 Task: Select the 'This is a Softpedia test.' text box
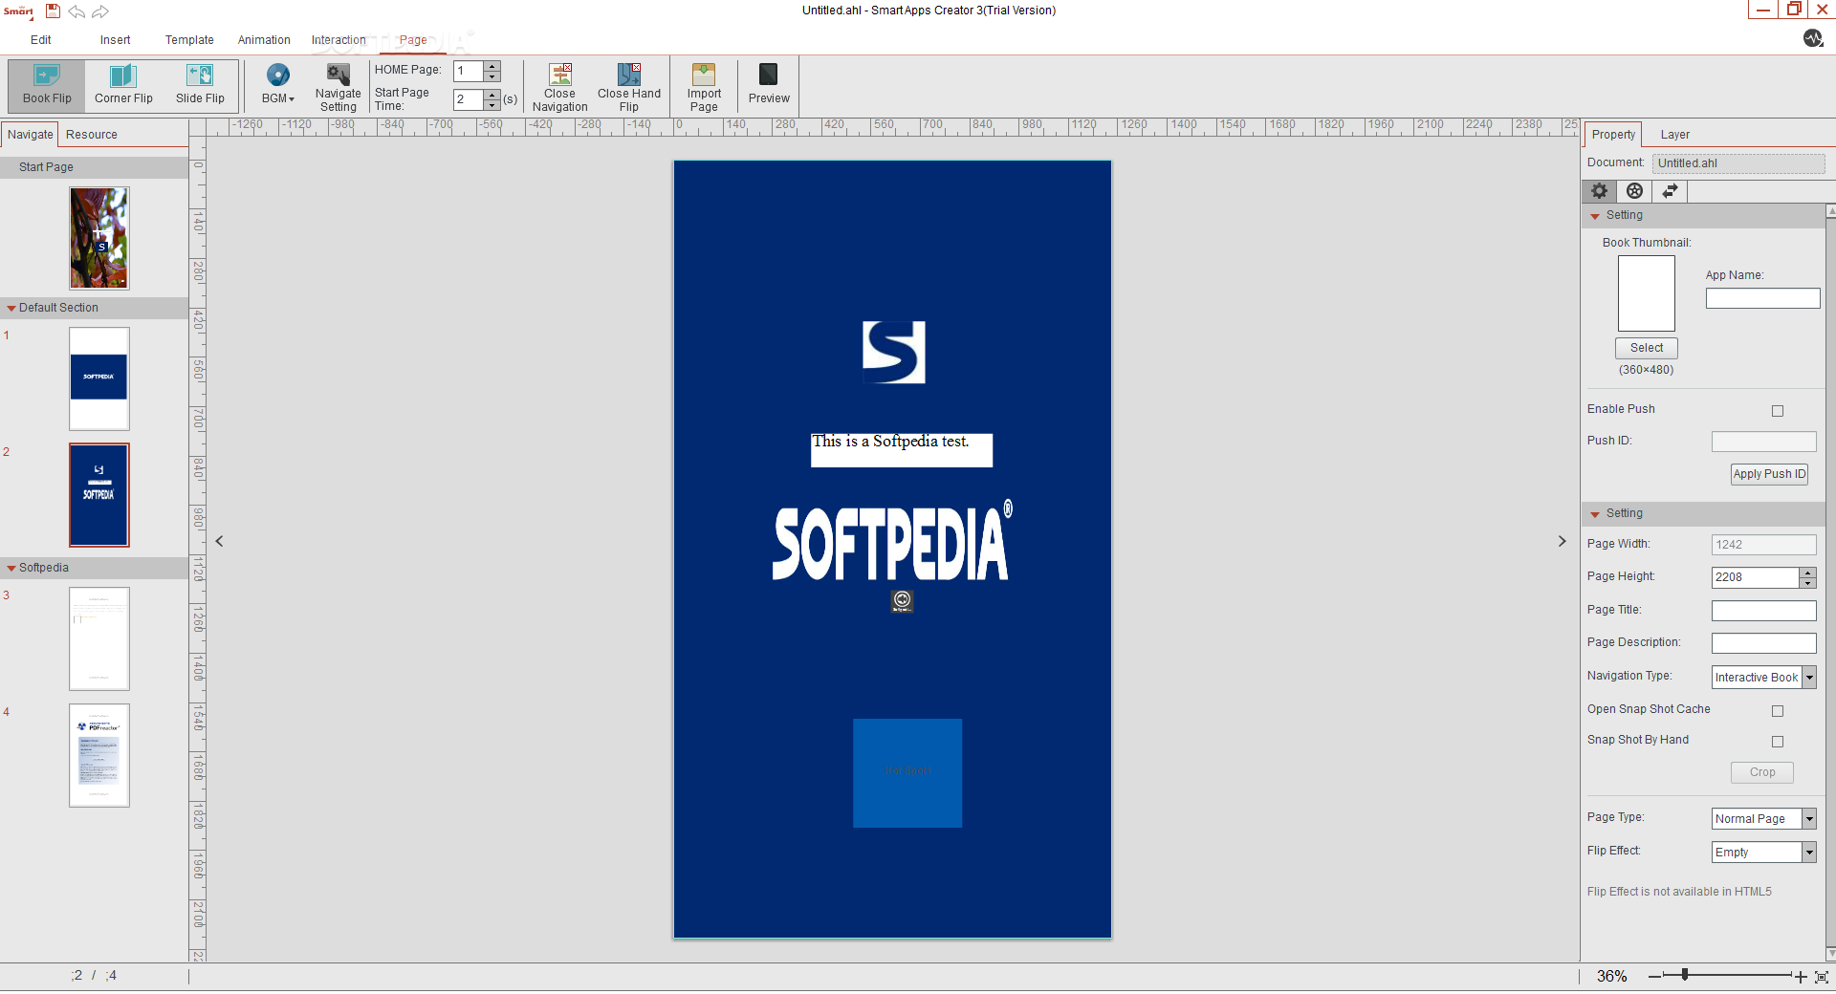pyautogui.click(x=902, y=450)
